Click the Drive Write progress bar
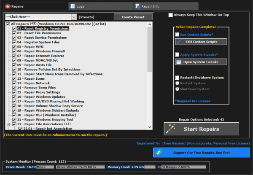This screenshot has width=253, height=175. [x=80, y=167]
